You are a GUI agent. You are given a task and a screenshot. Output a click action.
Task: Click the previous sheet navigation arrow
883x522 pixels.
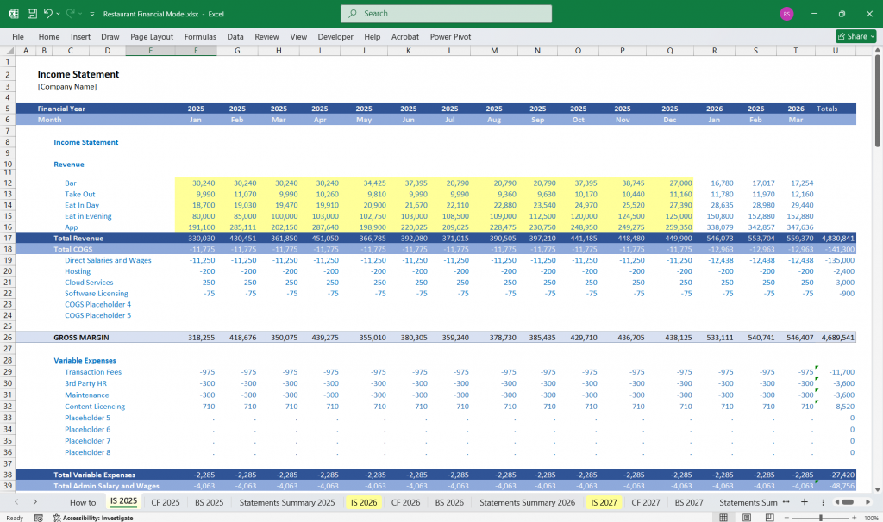[16, 502]
